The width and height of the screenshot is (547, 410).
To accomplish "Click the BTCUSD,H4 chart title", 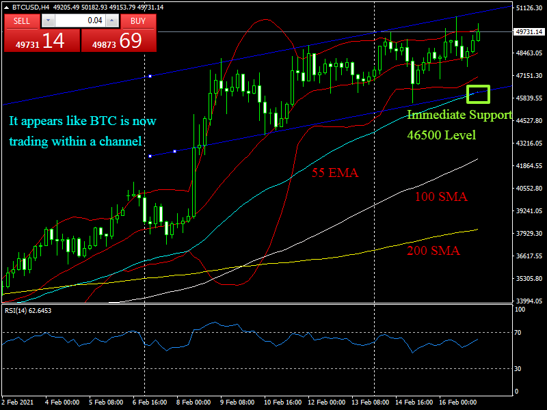I will [x=31, y=8].
